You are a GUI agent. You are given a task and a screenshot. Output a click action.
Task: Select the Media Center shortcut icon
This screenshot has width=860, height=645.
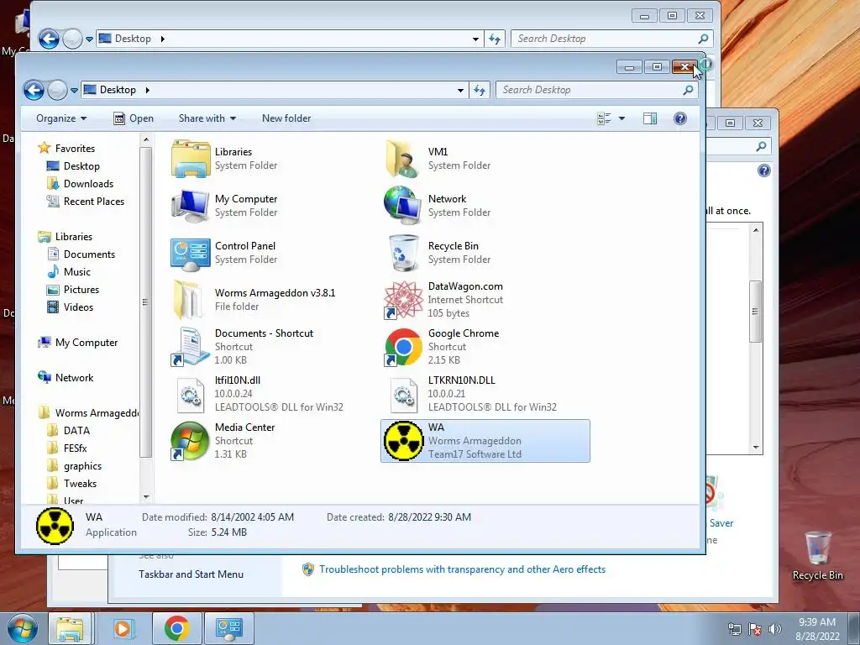tap(191, 441)
